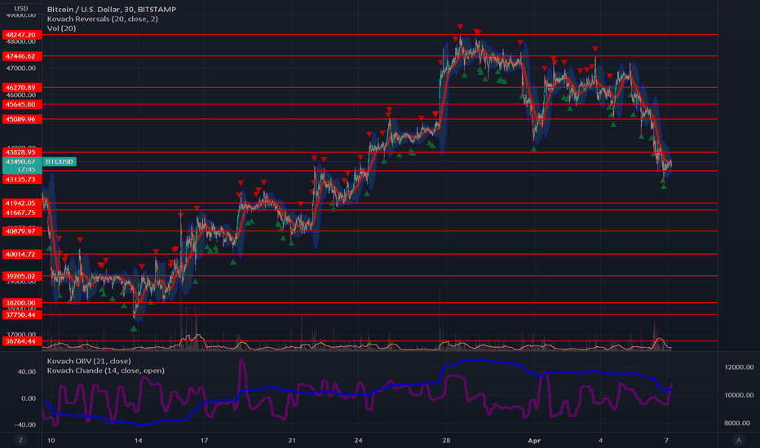Click the 10 date on time axis
The height and width of the screenshot is (448, 760).
[51, 440]
